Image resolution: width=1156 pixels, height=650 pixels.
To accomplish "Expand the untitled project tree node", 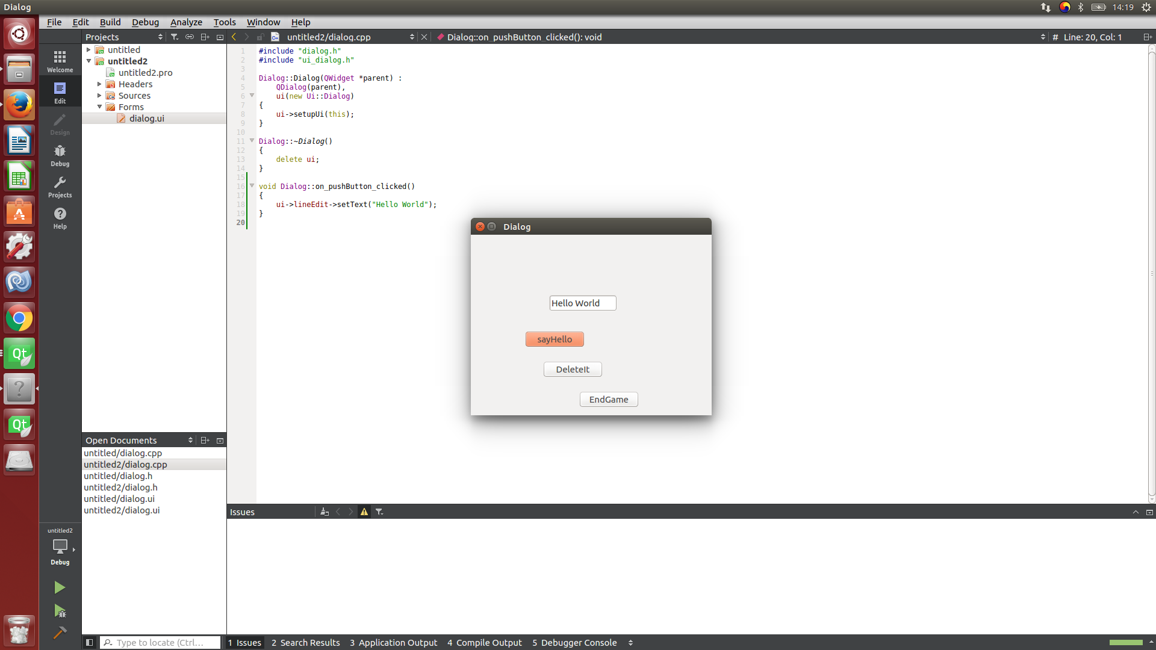I will 89,50.
